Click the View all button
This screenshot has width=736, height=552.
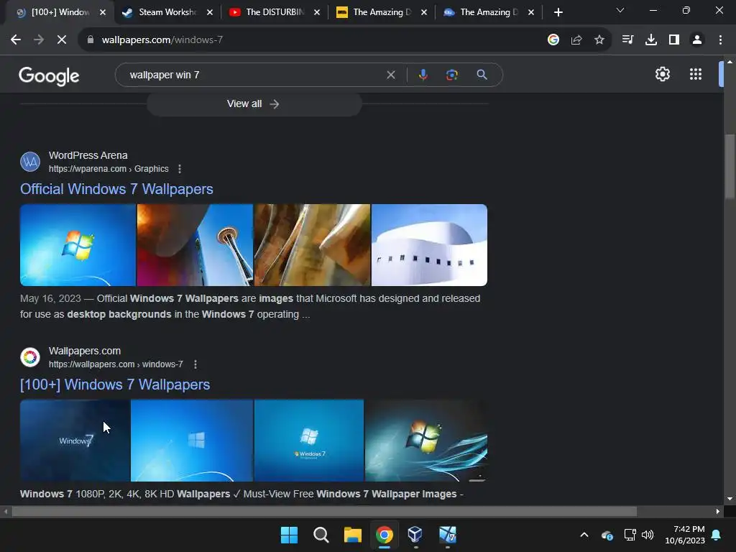254,103
